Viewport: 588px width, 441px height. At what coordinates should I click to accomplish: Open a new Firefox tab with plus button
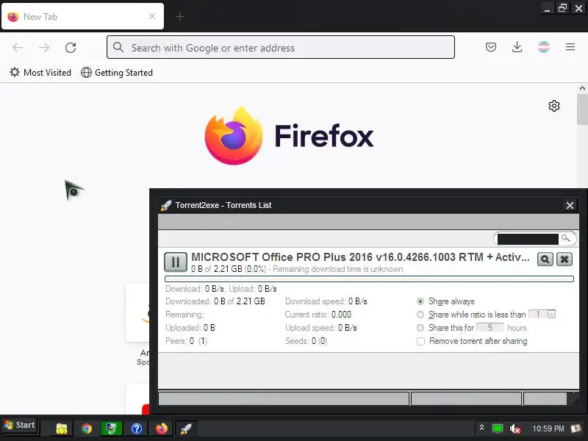click(179, 16)
